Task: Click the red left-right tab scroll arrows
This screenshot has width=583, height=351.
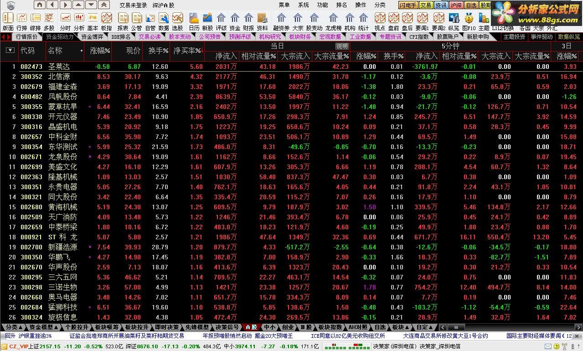Action: 6,37
